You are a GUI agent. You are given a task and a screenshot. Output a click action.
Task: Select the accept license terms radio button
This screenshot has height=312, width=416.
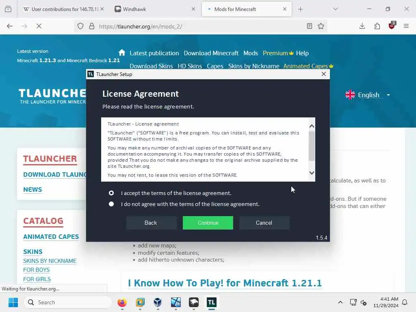[111, 193]
